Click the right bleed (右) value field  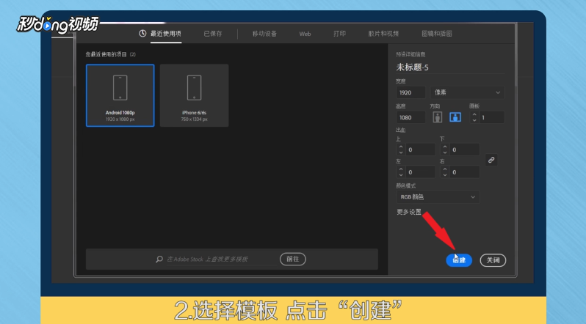click(x=465, y=172)
